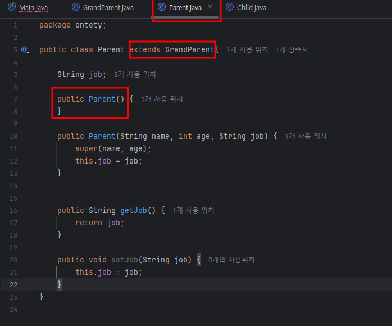Click line number 22 in the gutter

(x=13, y=285)
